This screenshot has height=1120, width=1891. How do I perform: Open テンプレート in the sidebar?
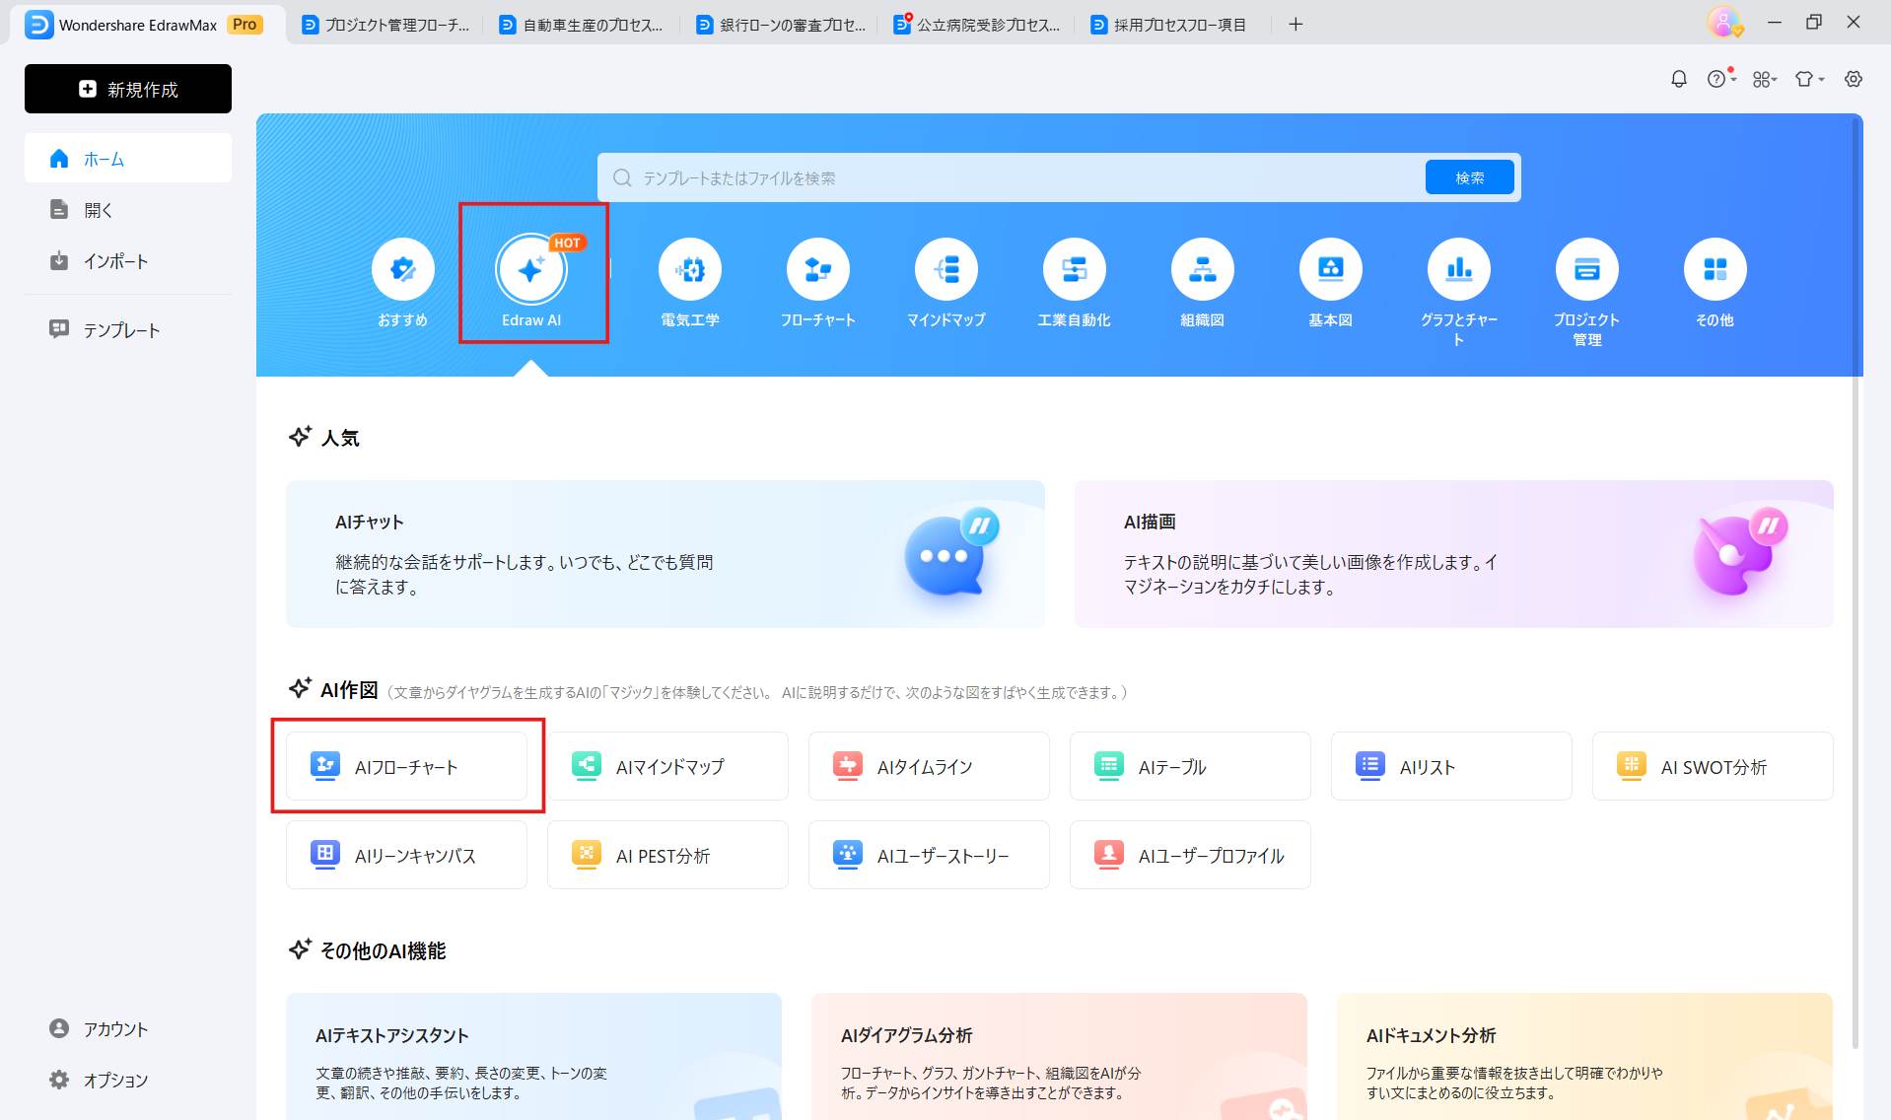(x=128, y=330)
